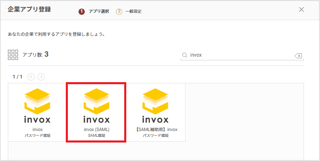Open step 2 一般設定
Image resolution: width=320 pixels, height=161 pixels.
[129, 11]
